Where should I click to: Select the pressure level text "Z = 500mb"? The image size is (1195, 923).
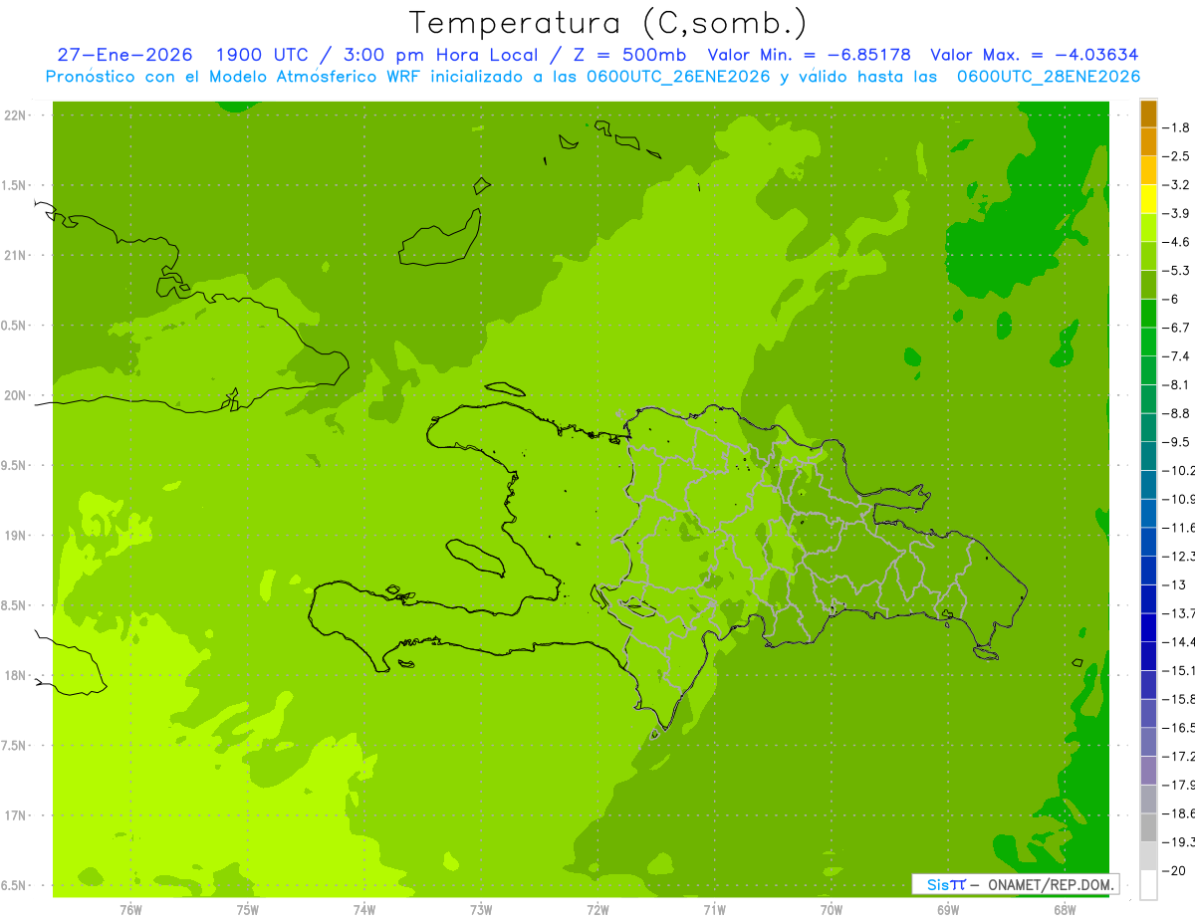tap(631, 55)
